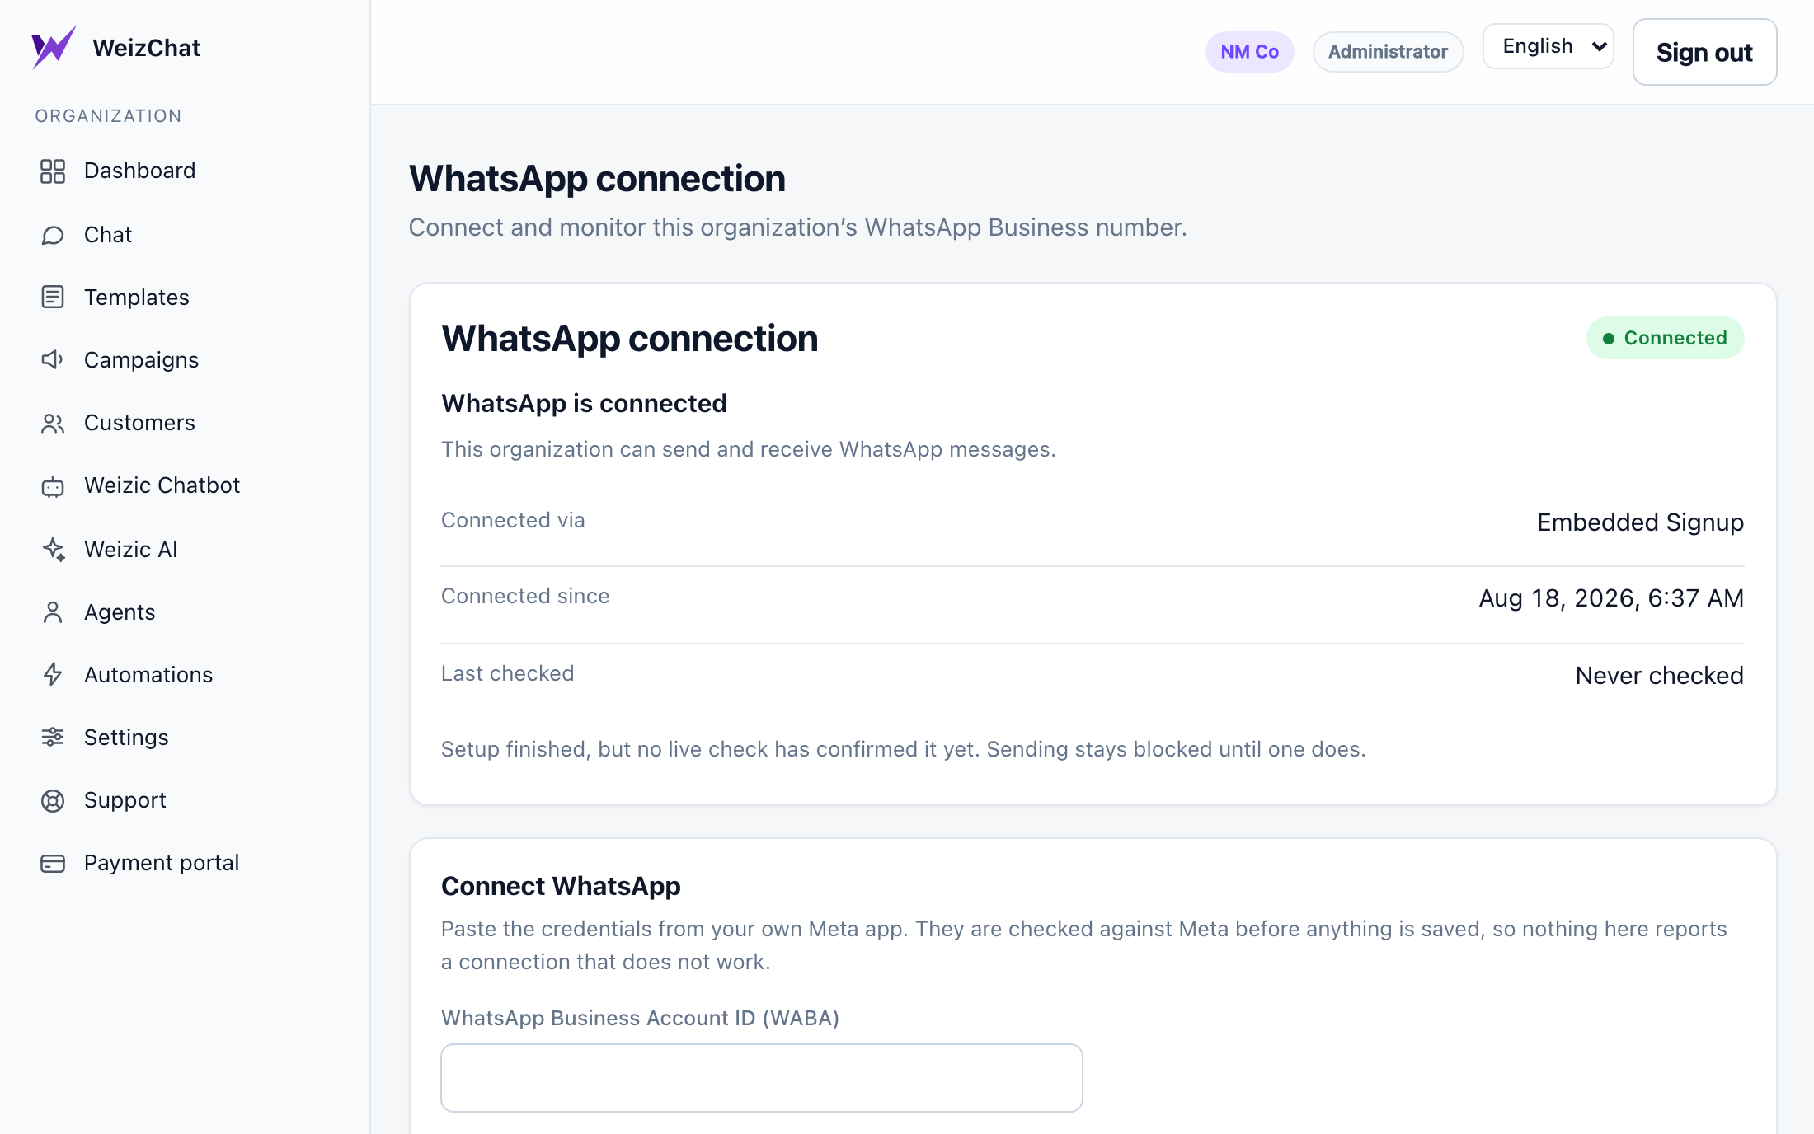1814x1134 pixels.
Task: Click the NM Co organization badge
Action: 1249,52
